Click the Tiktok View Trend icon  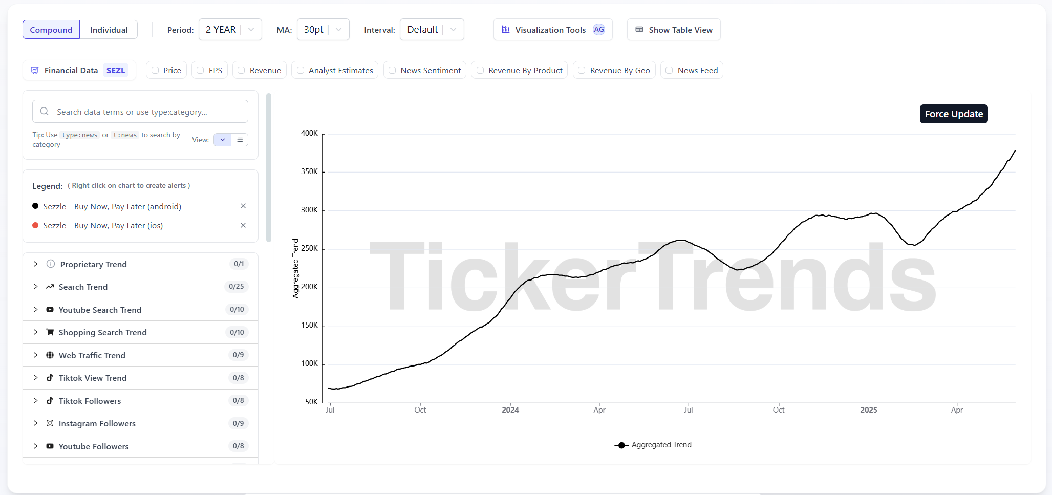point(50,378)
